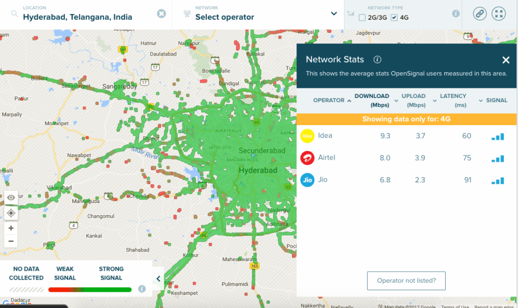
Task: Click the Chevella label on map
Action: [139, 196]
